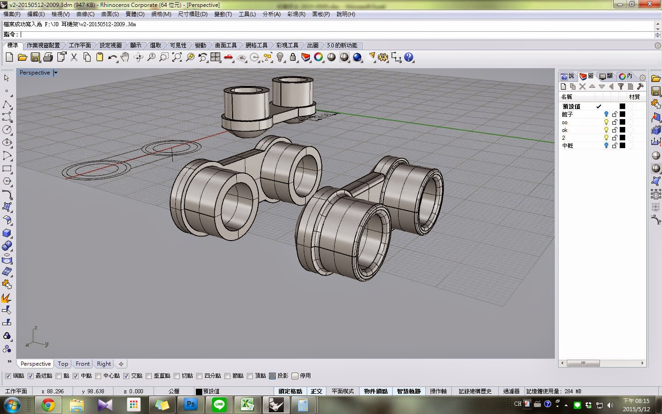Click the padlock Lock objects icon

click(x=293, y=57)
